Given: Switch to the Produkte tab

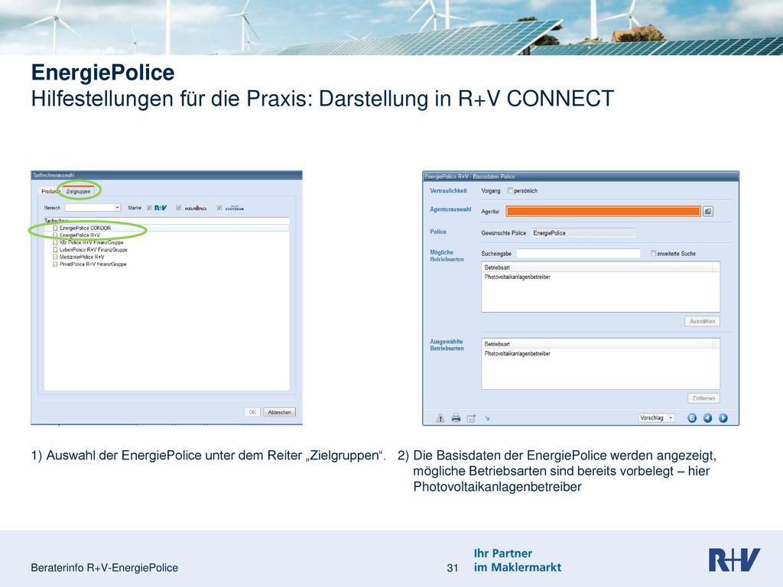Looking at the screenshot, I should (x=50, y=192).
